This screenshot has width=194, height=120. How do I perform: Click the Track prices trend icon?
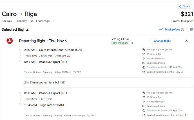point(160,30)
